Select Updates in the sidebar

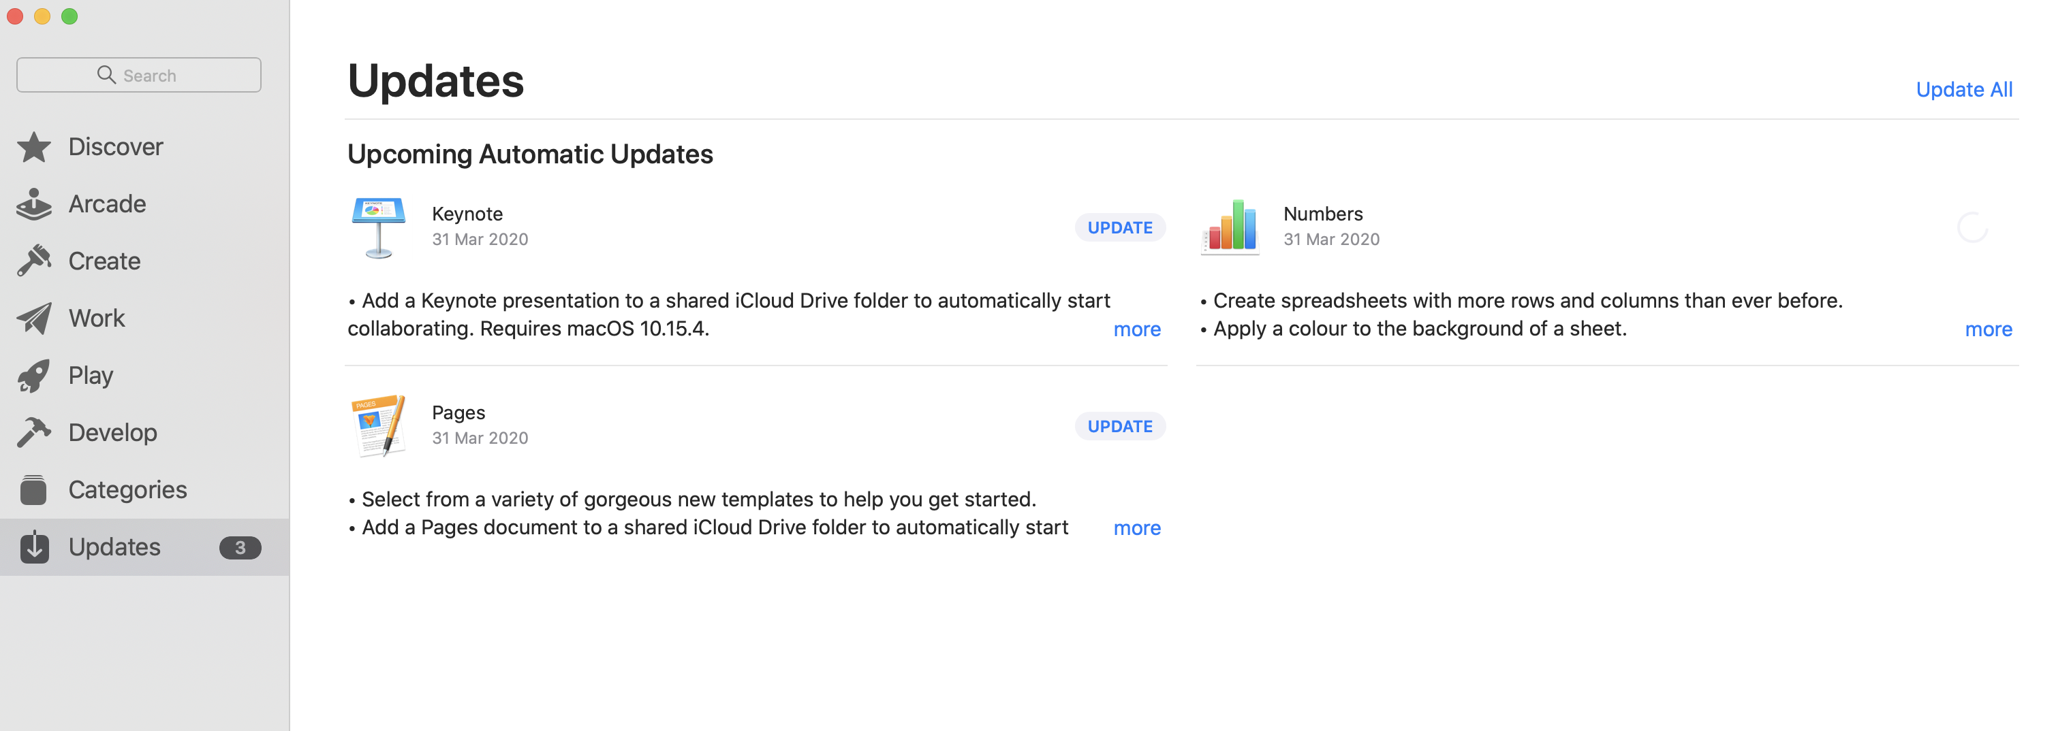pyautogui.click(x=144, y=547)
